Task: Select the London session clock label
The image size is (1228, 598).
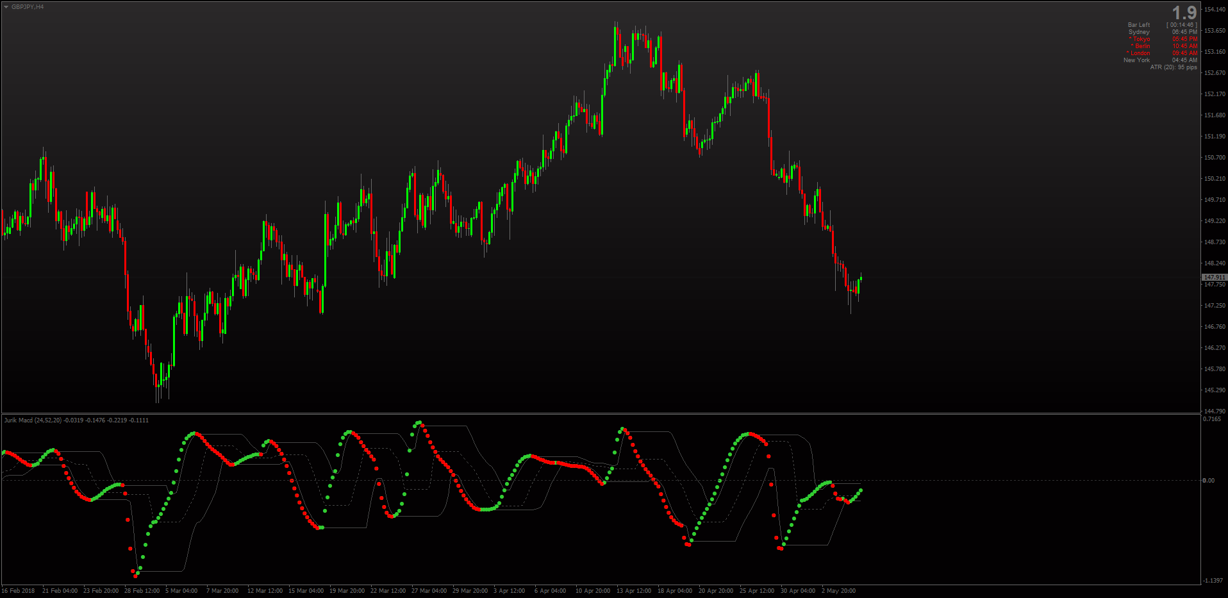Action: (x=1138, y=53)
